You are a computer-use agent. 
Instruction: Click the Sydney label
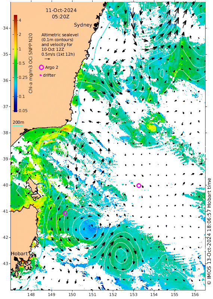coord(83,25)
